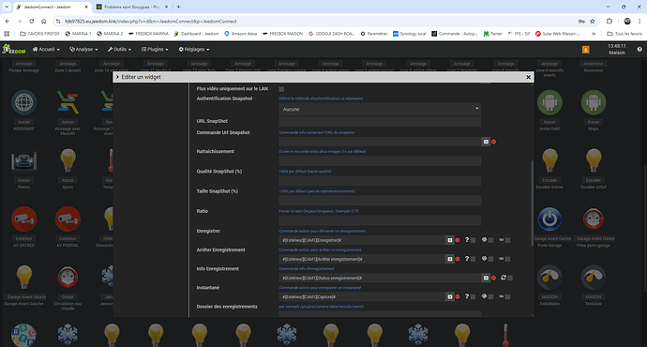Screen dimensions: 647x347
Task: Open the Amazon Alexa bookmark
Action: click(241, 34)
